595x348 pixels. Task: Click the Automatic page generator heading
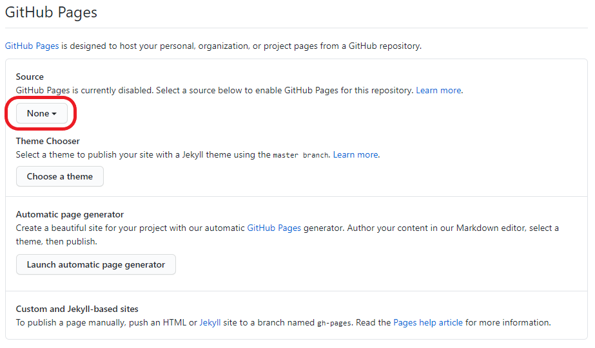coord(70,214)
